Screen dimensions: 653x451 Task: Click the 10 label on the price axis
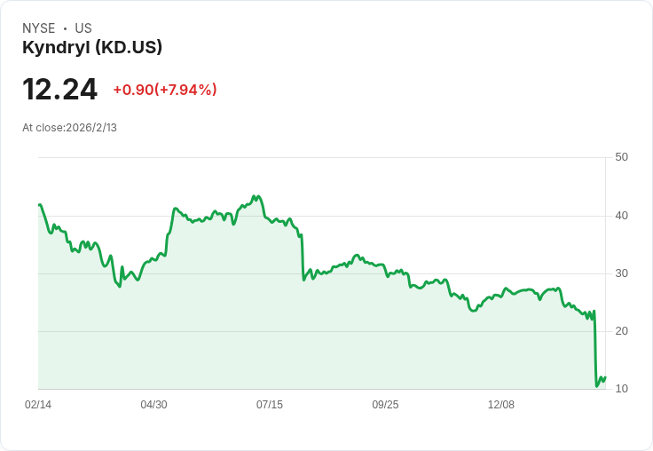(x=621, y=389)
